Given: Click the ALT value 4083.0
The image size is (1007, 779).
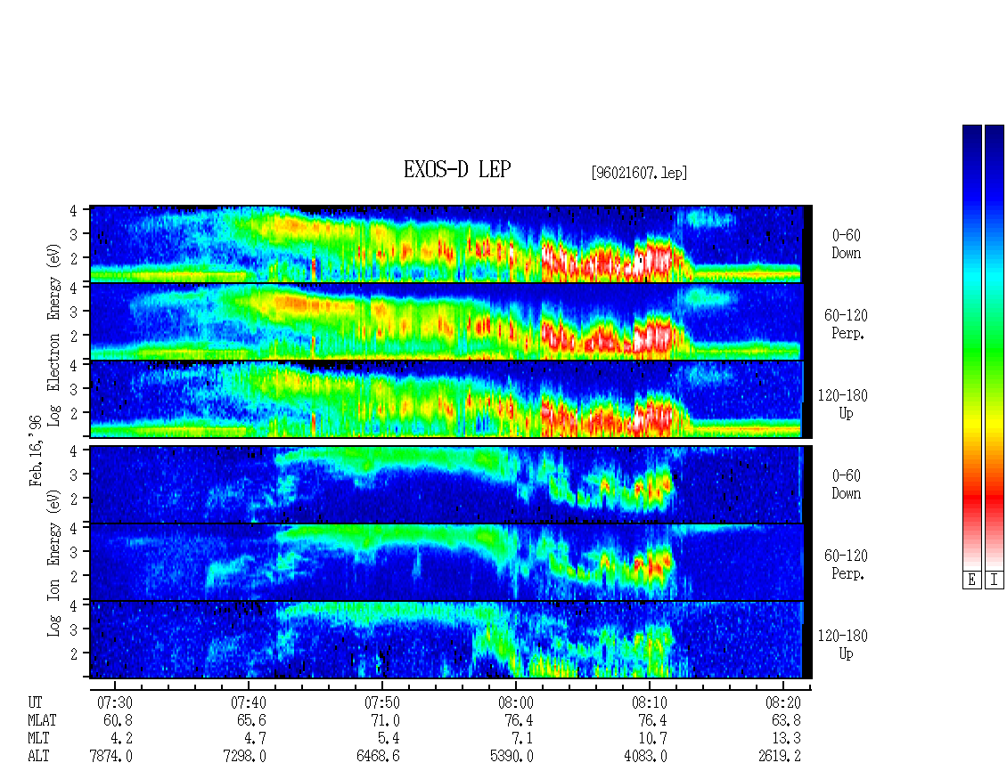Looking at the screenshot, I should point(646,757).
